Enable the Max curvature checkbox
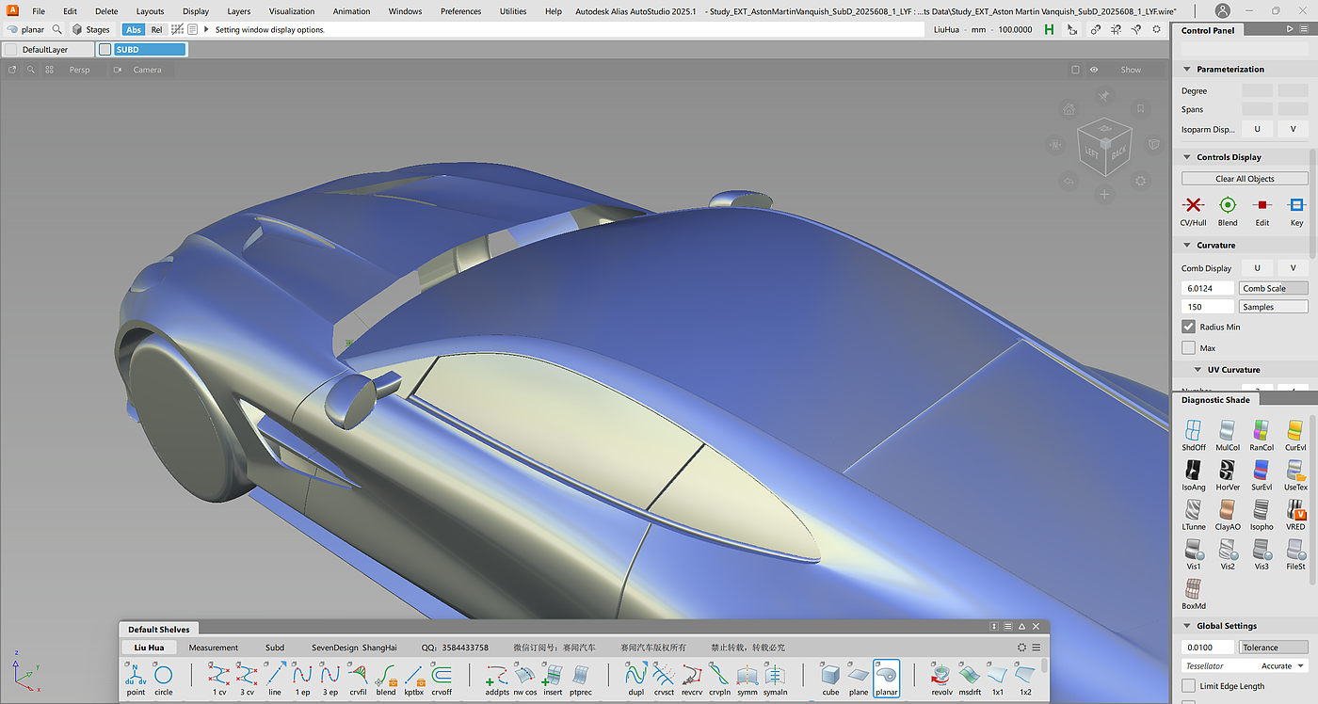Screen dimensions: 1318x704 pyautogui.click(x=1189, y=348)
